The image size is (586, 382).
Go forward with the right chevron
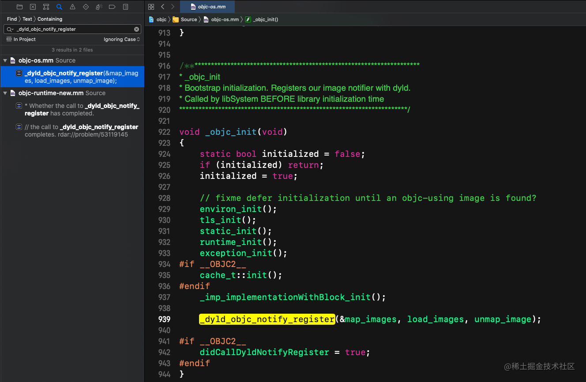coord(173,7)
